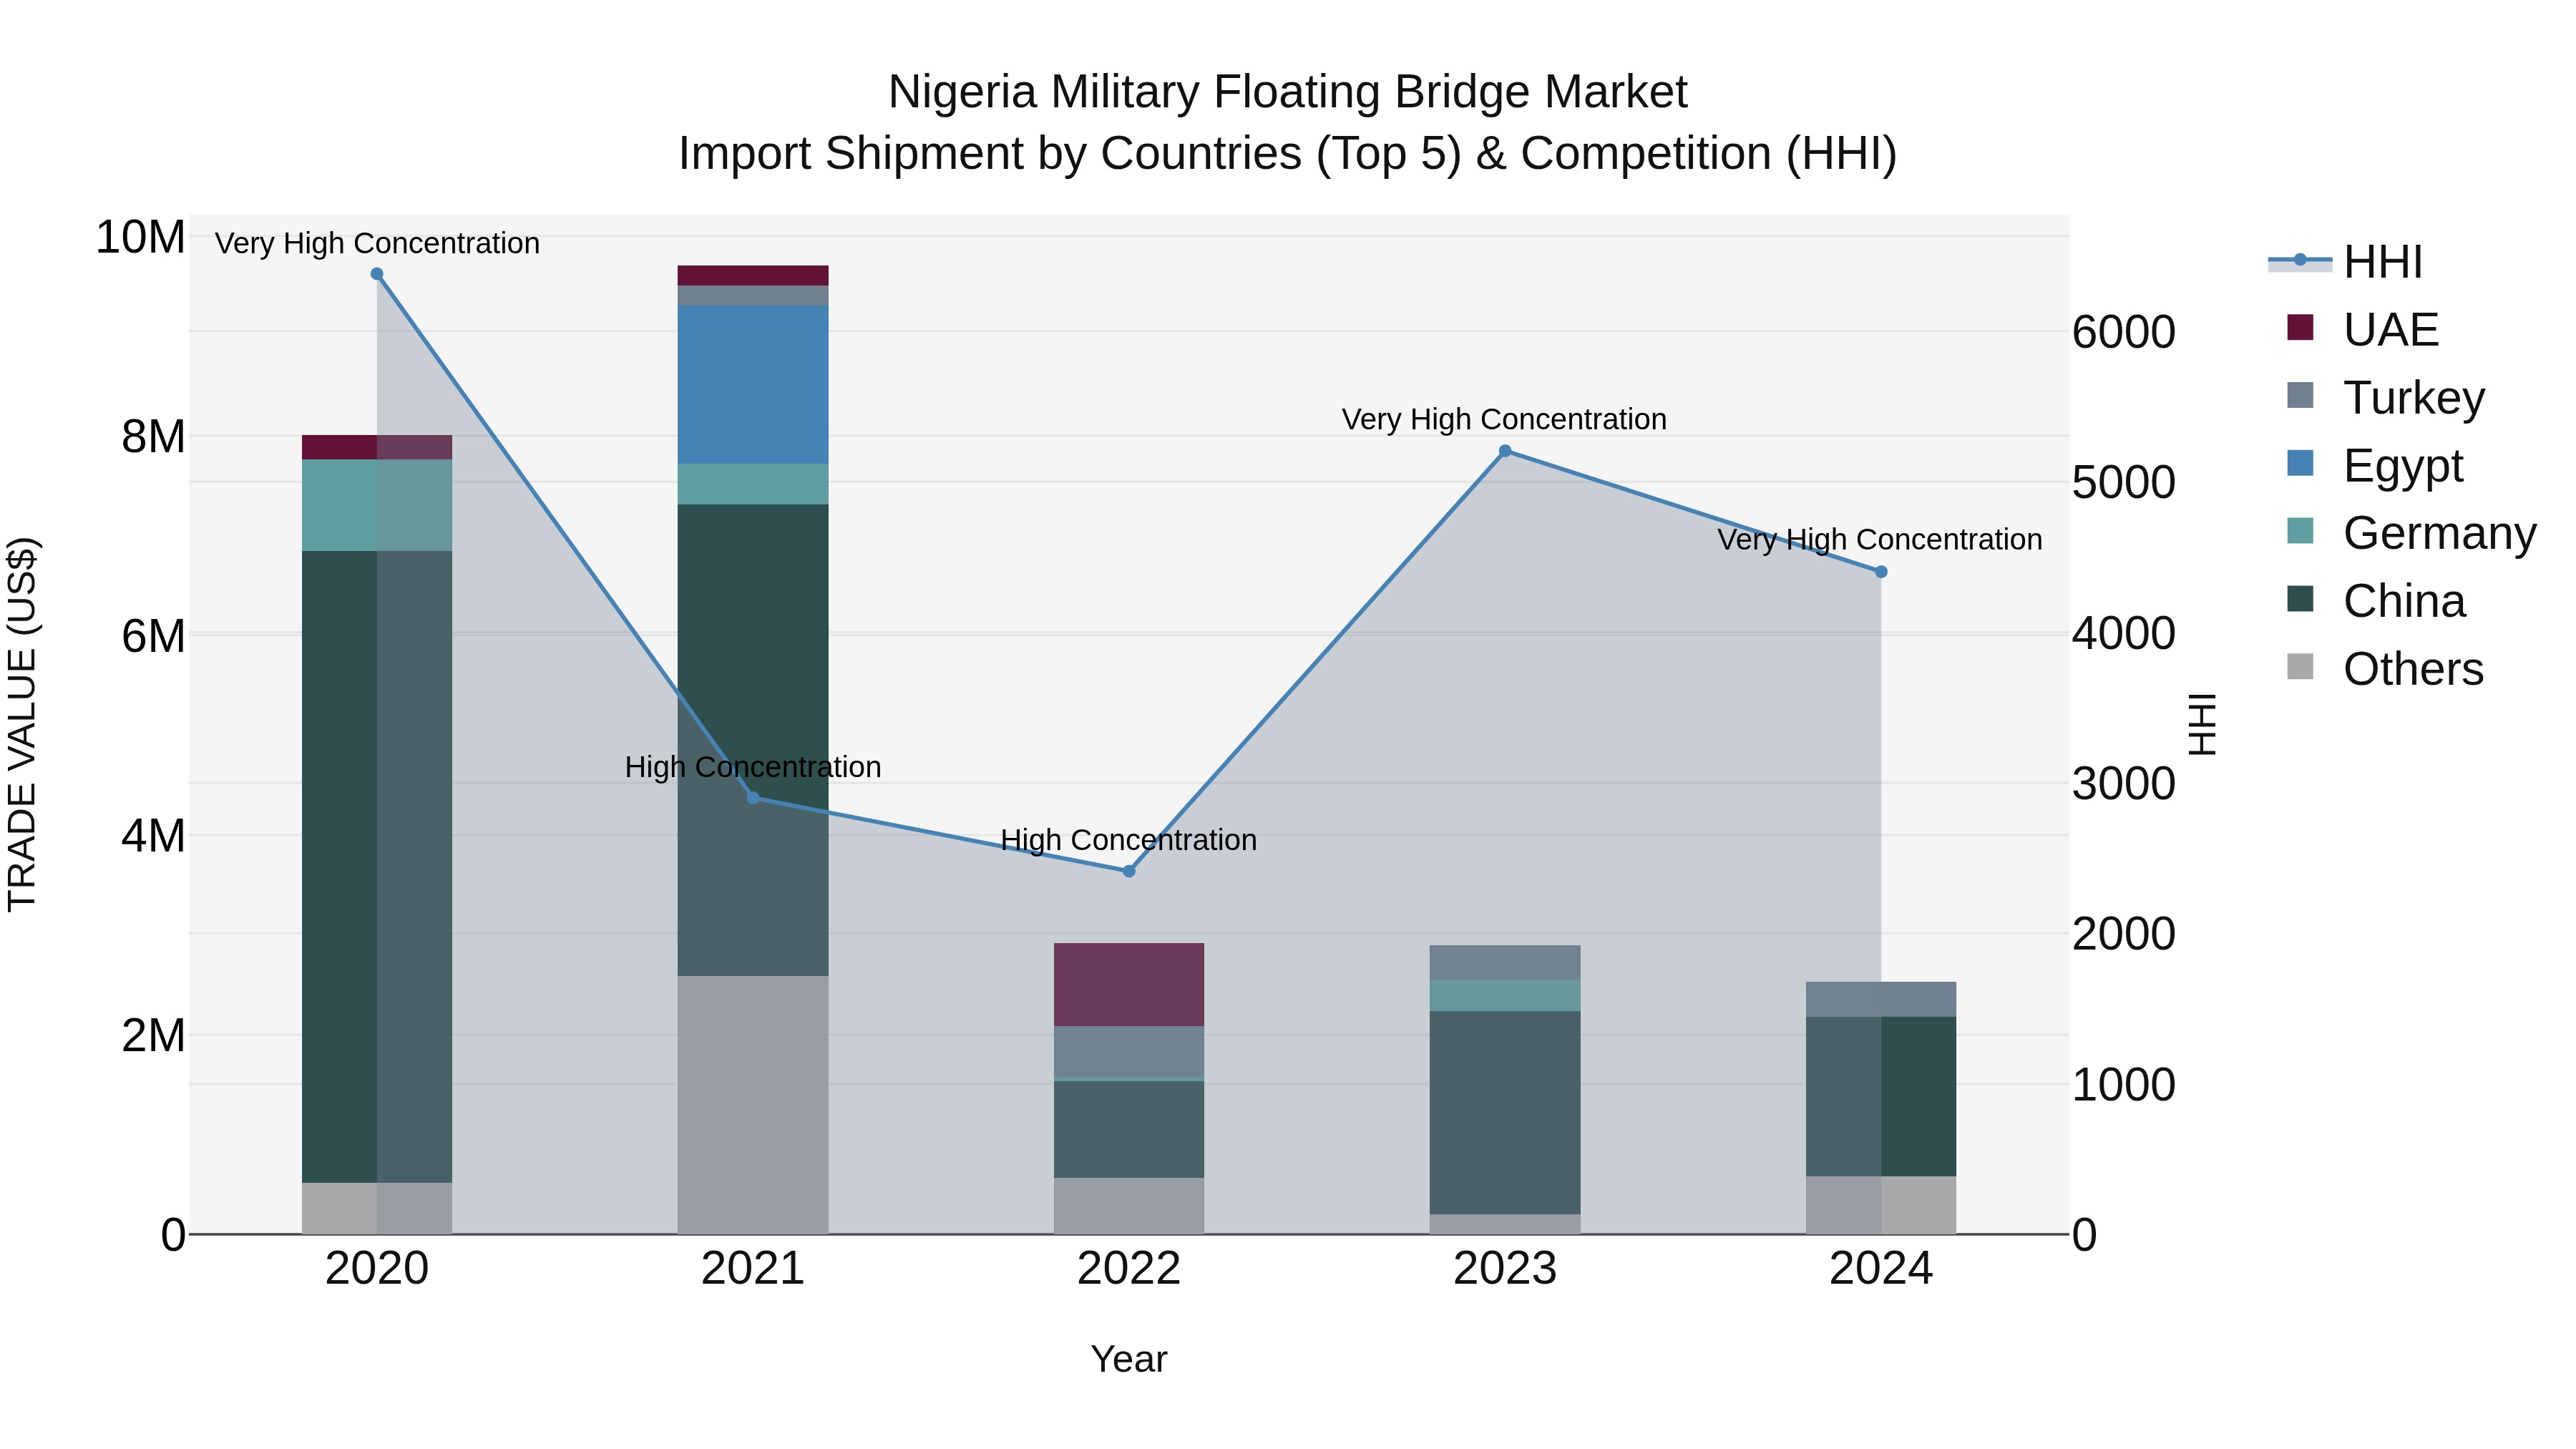The height and width of the screenshot is (1449, 2576).
Task: Select the Germany segment in 2020 bar
Action: tap(377, 505)
